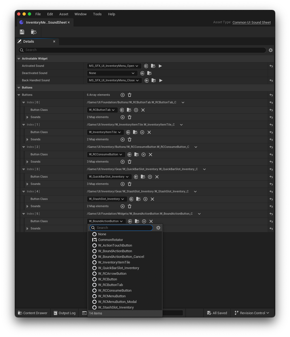Collapse the Activatable Widget section
Image resolution: width=290 pixels, height=337 pixels.
(x=19, y=59)
